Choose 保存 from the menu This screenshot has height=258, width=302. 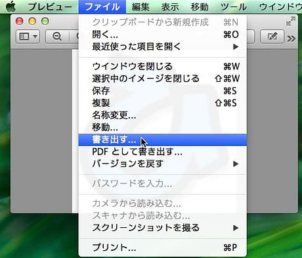coord(163,91)
